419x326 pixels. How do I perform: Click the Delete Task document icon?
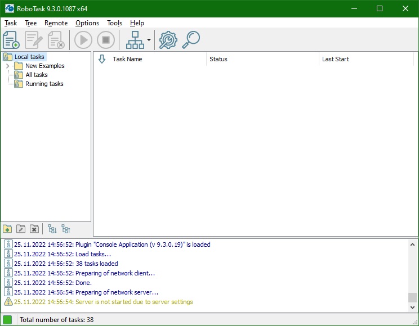point(56,40)
